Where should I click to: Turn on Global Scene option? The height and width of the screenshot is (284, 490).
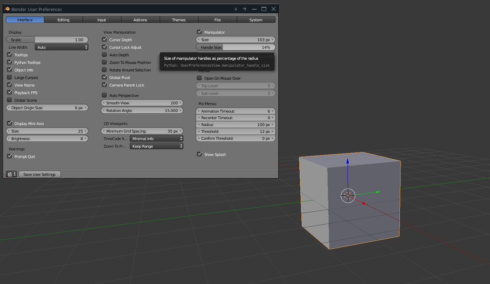pos(9,100)
